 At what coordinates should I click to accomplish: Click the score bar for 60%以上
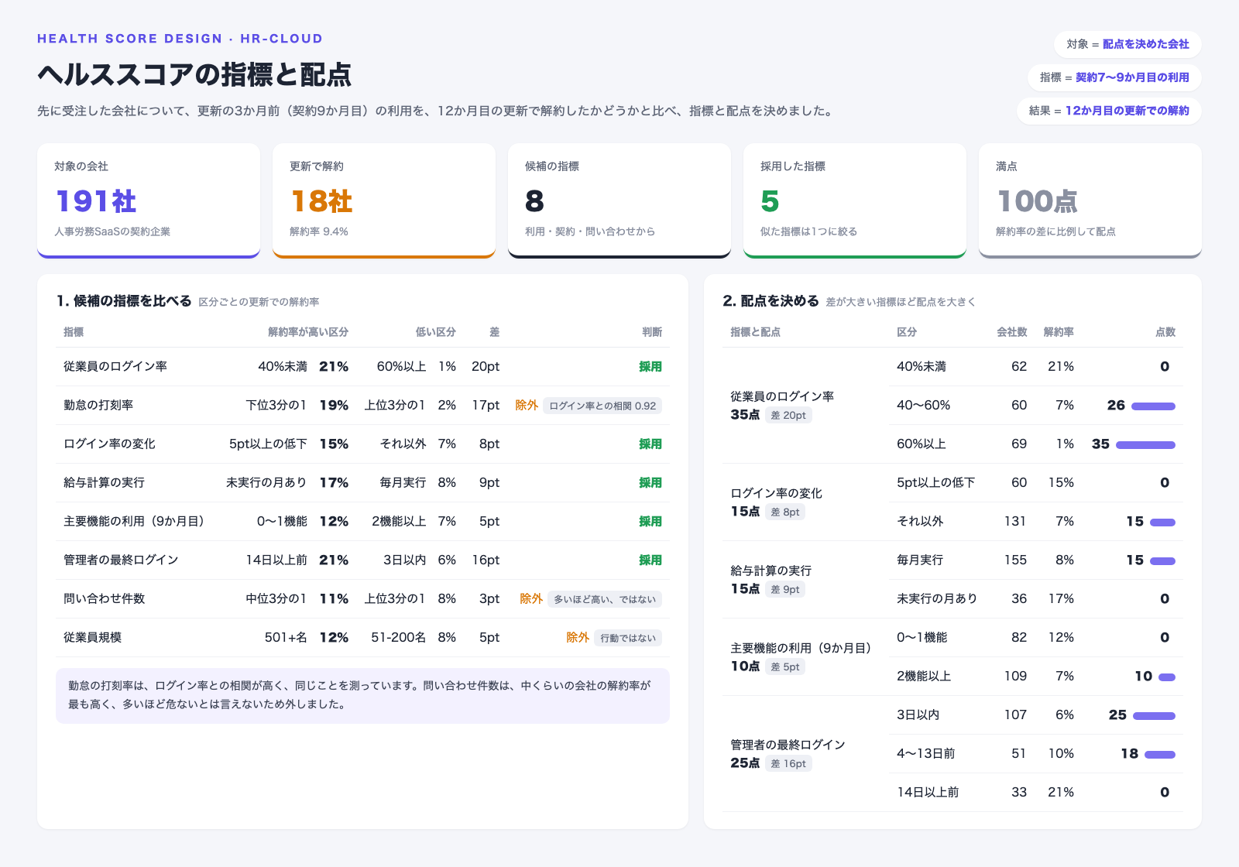coord(1145,445)
